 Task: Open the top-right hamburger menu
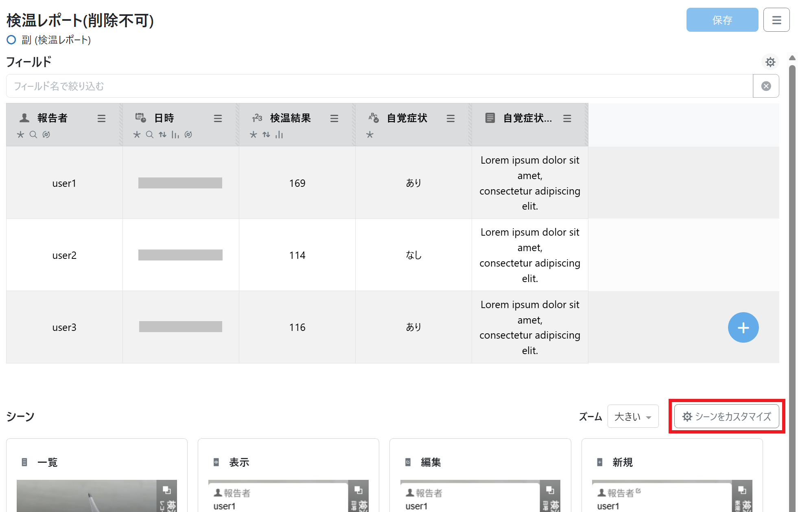pos(776,20)
